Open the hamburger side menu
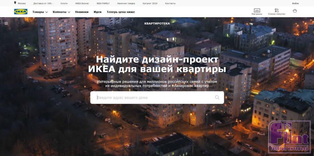Screen dimensions: 314x156 click(6, 23)
